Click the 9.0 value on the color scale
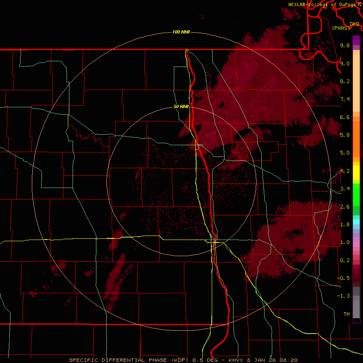This screenshot has height=363, width=363. pyautogui.click(x=345, y=63)
